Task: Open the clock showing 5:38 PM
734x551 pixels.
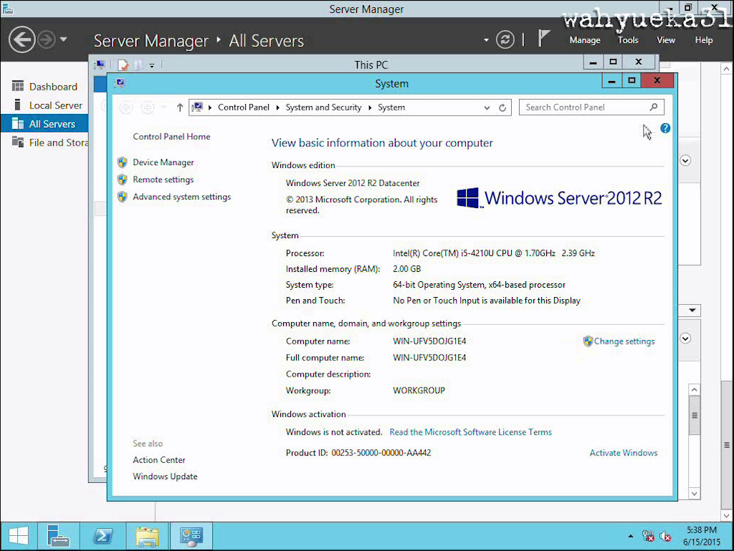Action: pos(701,536)
